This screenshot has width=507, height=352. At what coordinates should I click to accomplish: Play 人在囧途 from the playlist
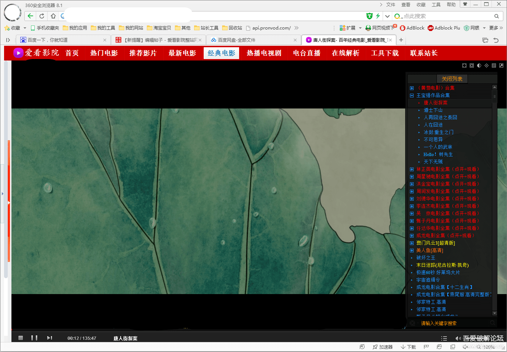[433, 125]
